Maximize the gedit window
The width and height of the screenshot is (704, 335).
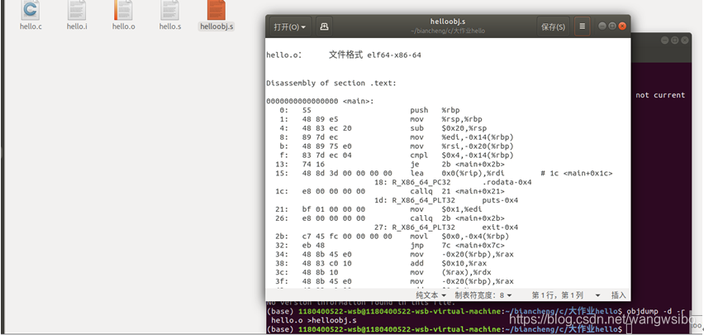[612, 26]
